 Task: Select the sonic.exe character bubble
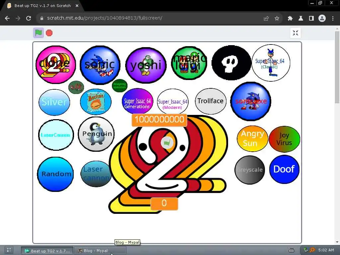(251, 101)
